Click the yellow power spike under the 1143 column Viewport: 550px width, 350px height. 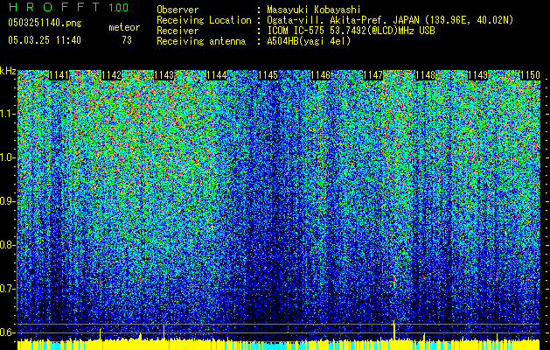pos(164,332)
